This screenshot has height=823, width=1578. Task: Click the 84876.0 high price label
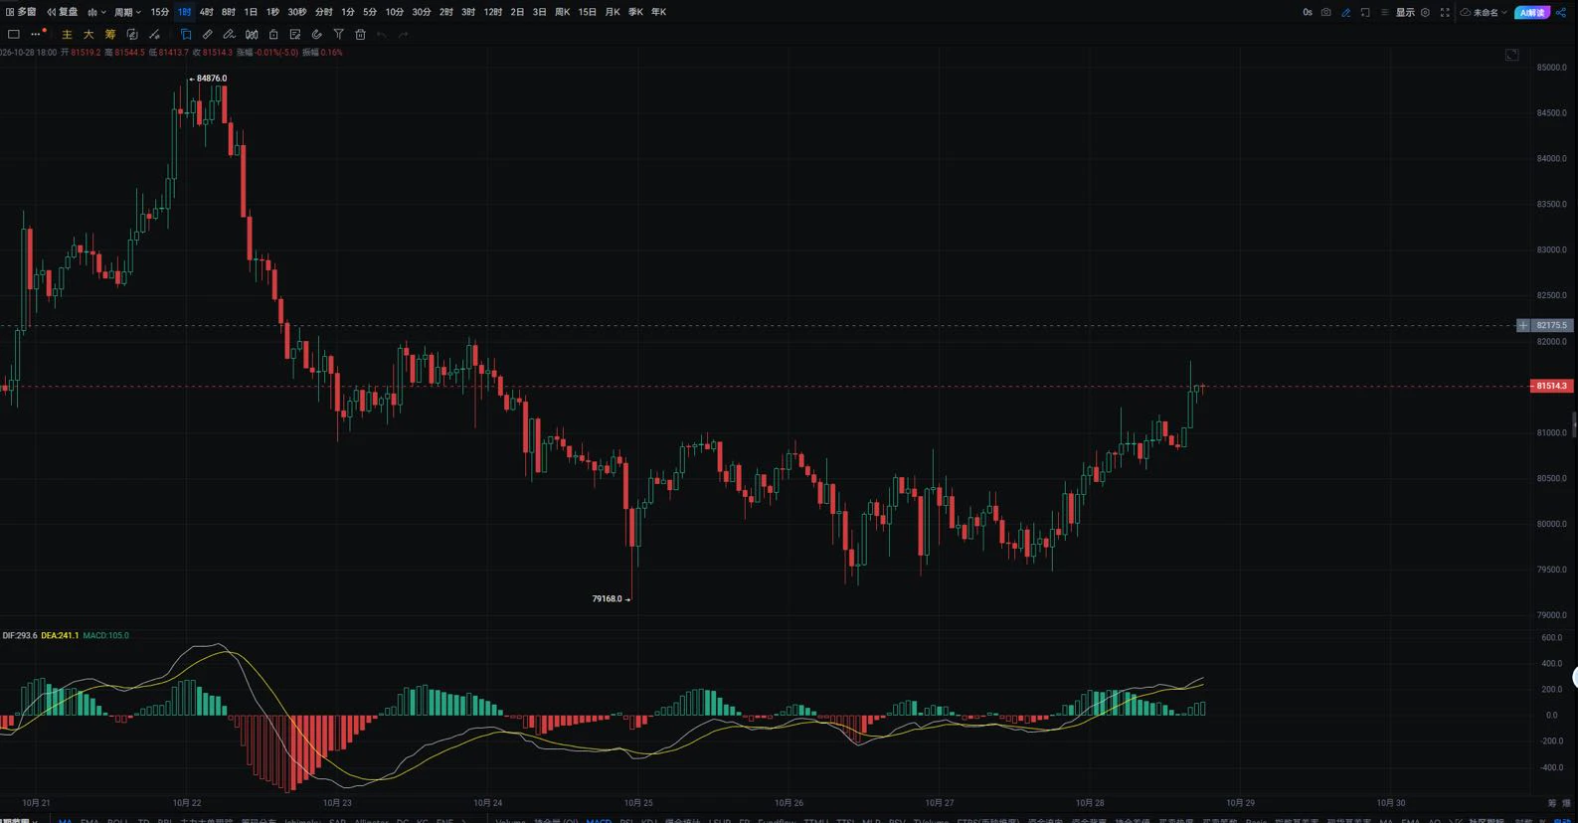pos(212,78)
